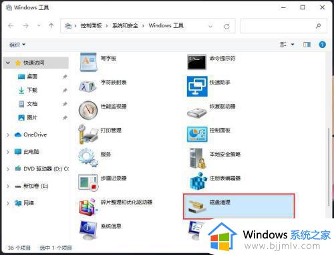This screenshot has width=334, height=255.
Task: Launch Command Prompt (命令提示符) icon
Action: [196, 62]
